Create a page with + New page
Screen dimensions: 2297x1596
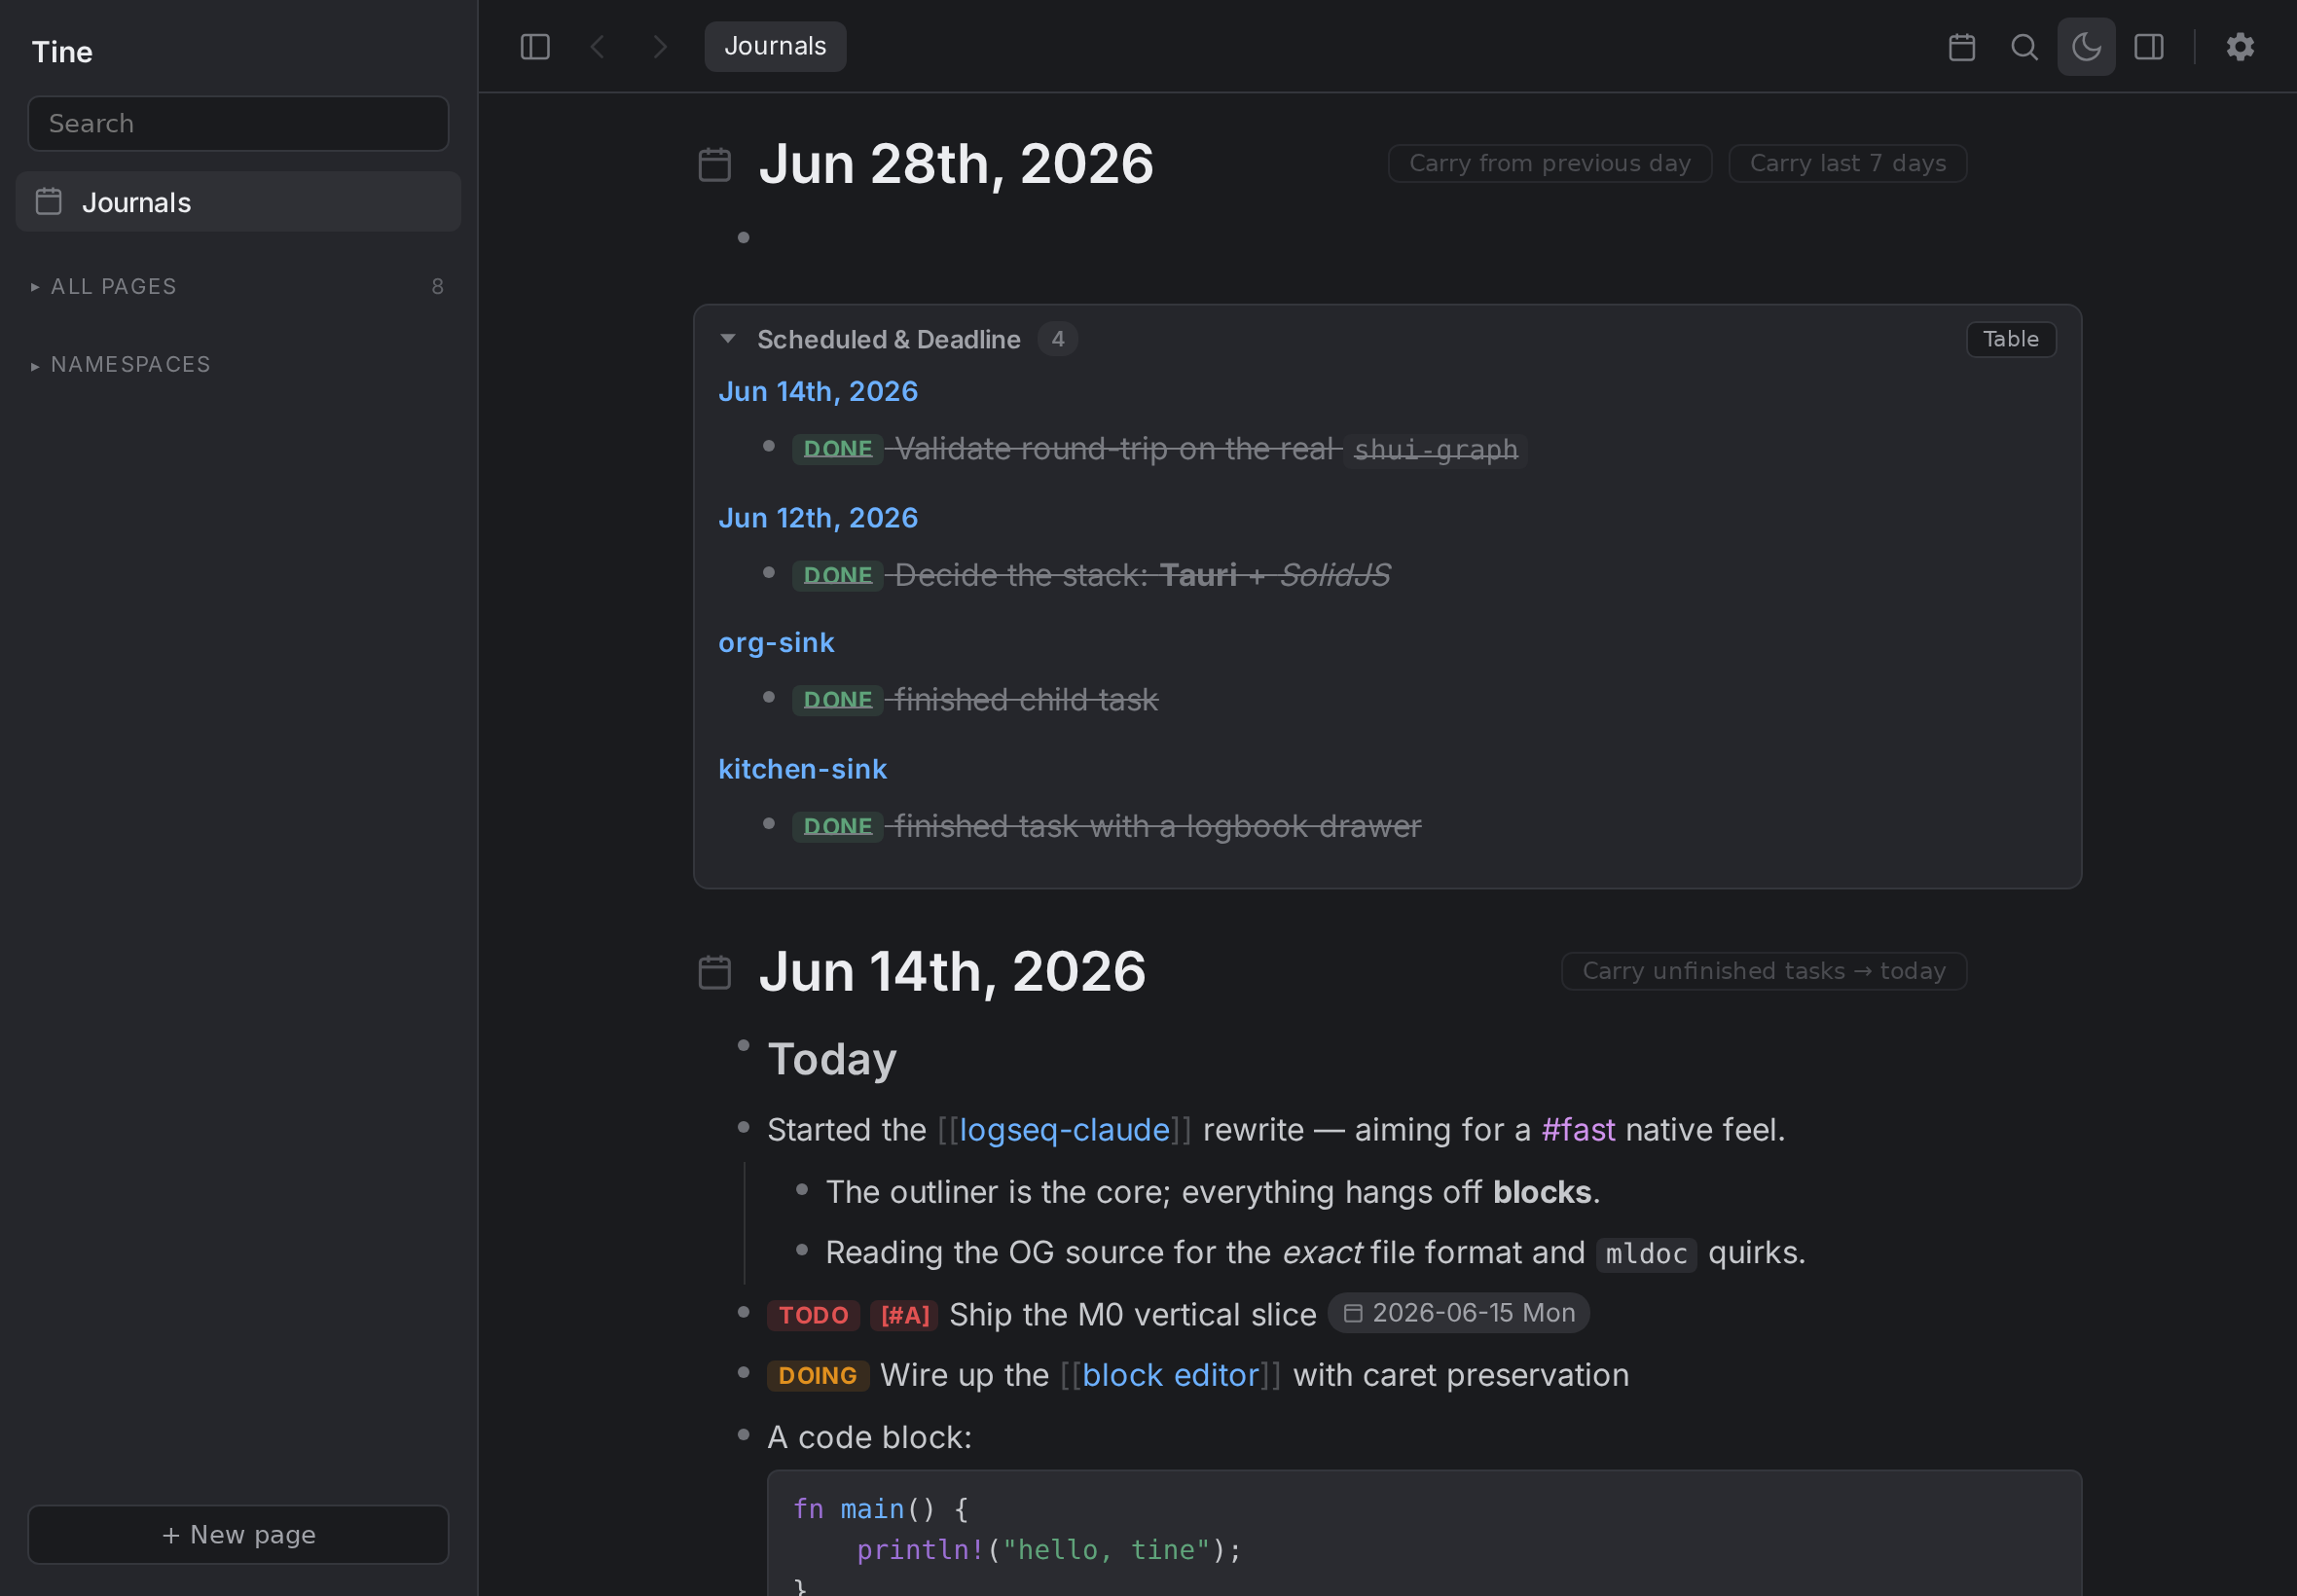[x=238, y=1534]
